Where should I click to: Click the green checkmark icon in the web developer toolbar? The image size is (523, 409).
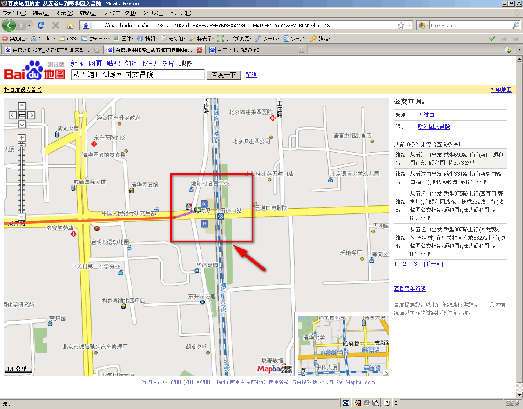[492, 38]
